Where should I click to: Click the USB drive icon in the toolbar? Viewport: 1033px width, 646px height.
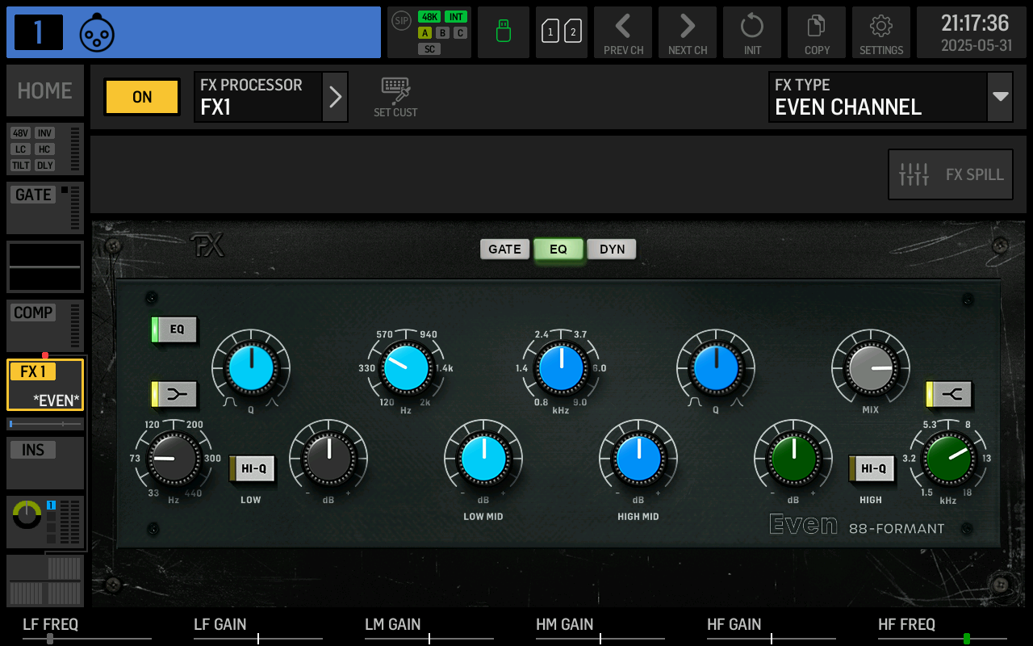[x=503, y=32]
